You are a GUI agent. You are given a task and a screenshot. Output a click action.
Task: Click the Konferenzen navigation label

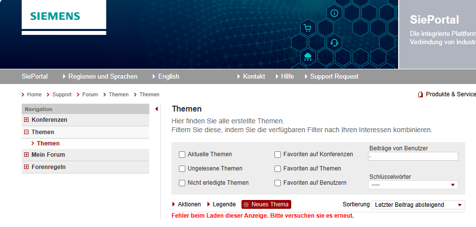(x=49, y=120)
